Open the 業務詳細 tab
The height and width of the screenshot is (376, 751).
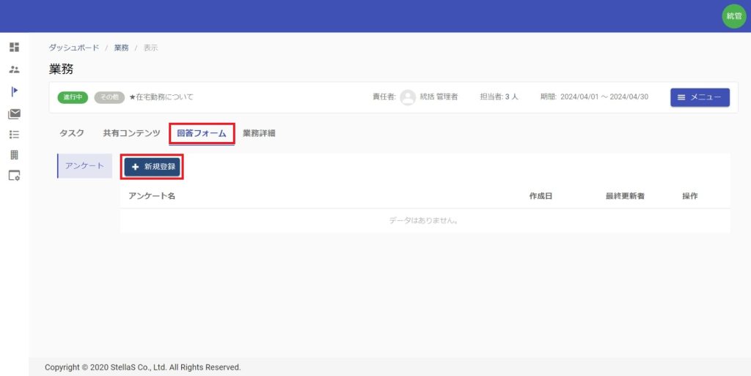point(260,133)
